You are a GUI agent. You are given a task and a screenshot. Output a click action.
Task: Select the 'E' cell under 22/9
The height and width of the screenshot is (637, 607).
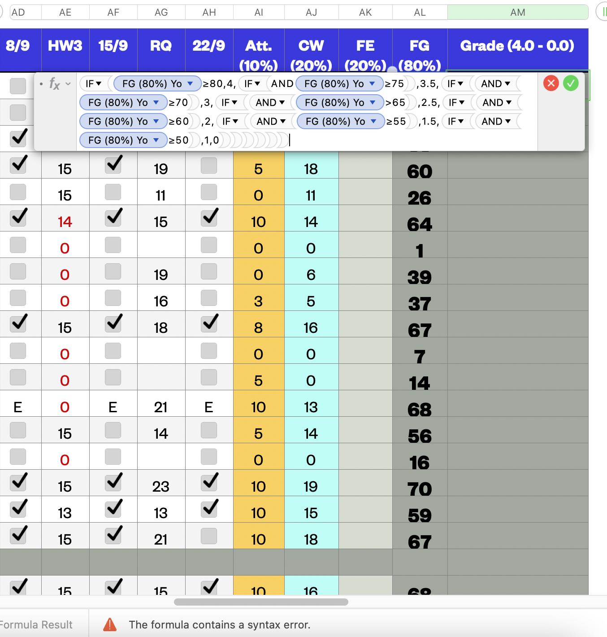[x=209, y=404]
